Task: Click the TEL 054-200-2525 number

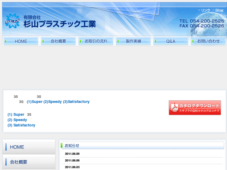Action: point(202,21)
